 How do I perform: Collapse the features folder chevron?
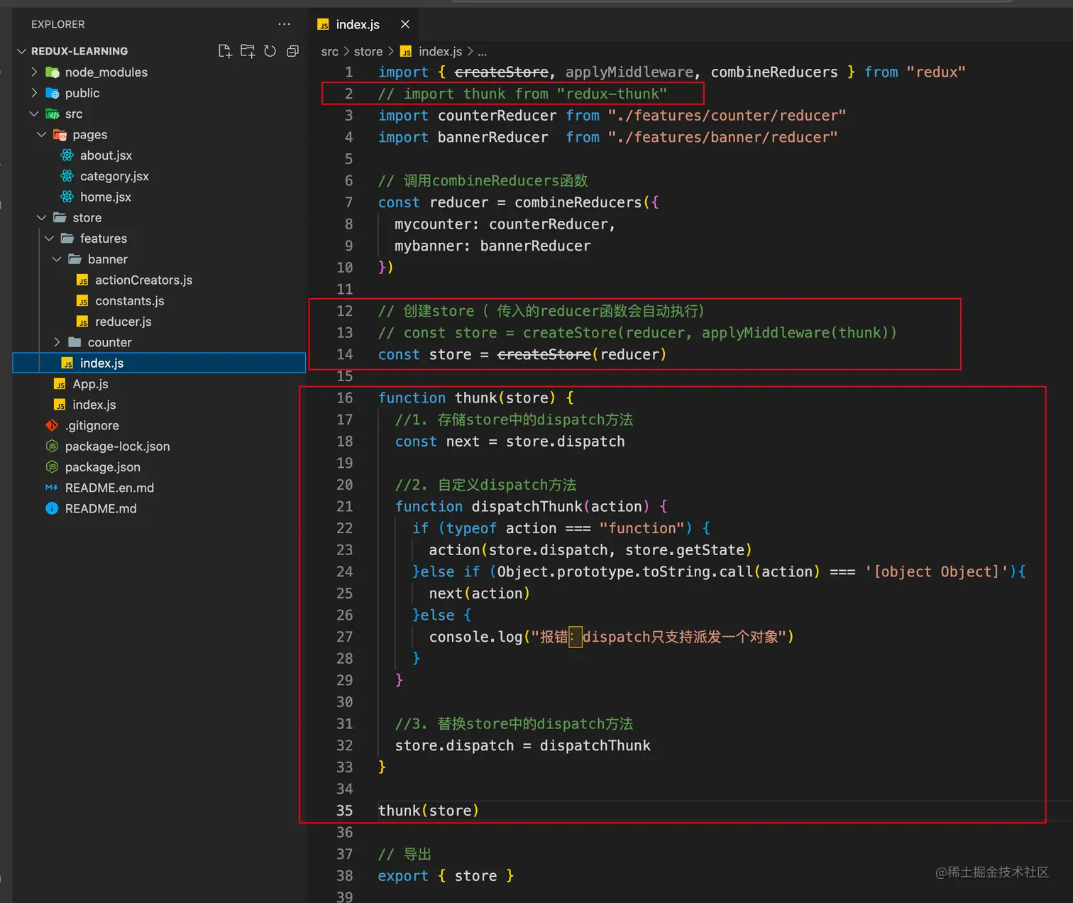click(x=50, y=238)
